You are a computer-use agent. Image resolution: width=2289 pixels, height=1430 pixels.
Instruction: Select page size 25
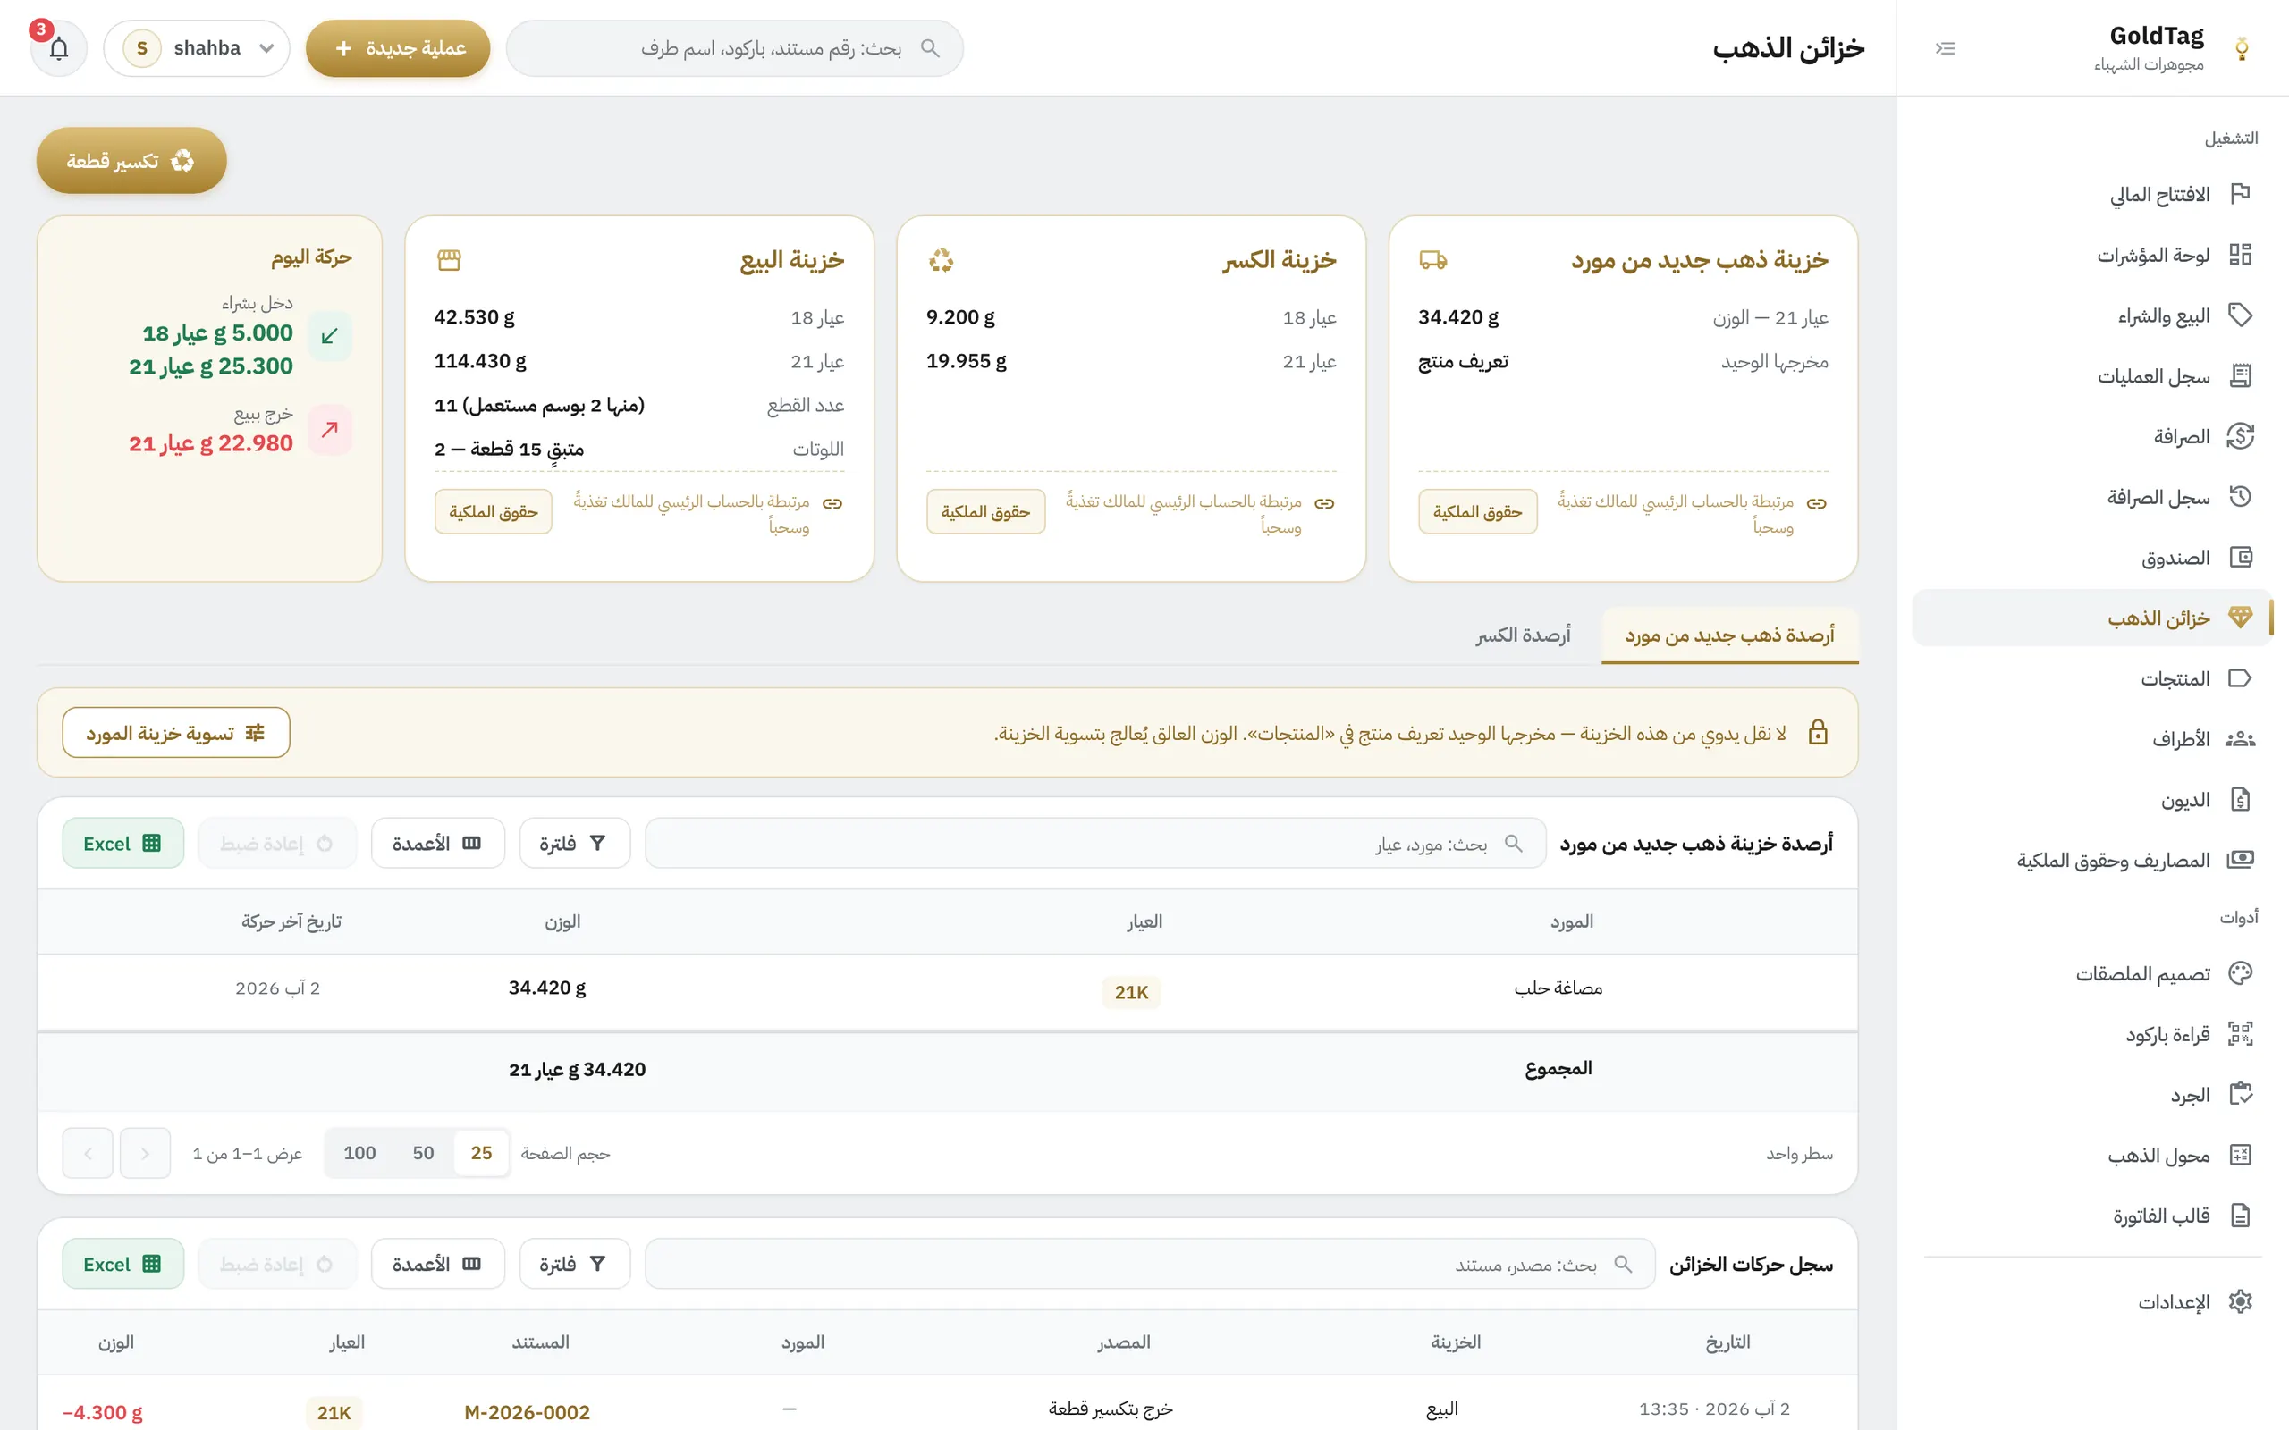click(x=480, y=1152)
